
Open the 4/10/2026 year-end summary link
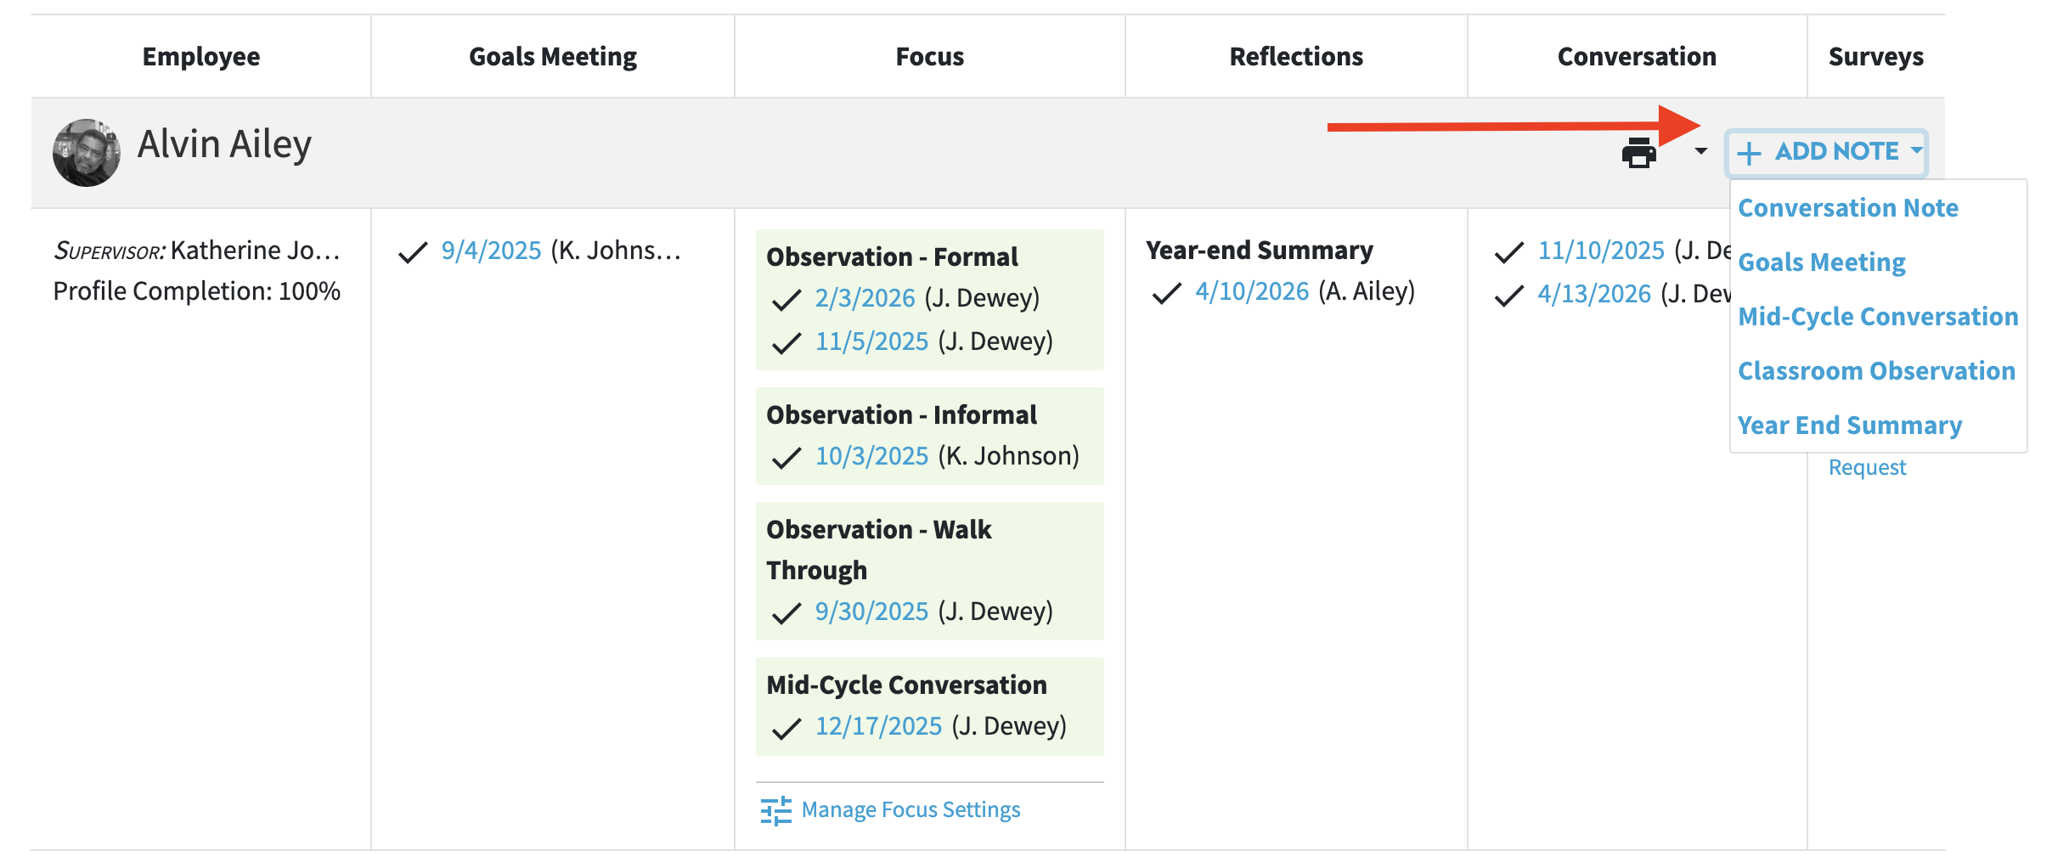(1252, 291)
